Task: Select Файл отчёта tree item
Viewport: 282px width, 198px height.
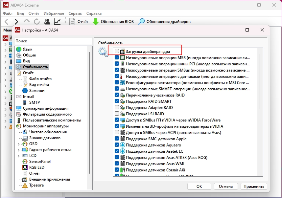Action: (40, 79)
